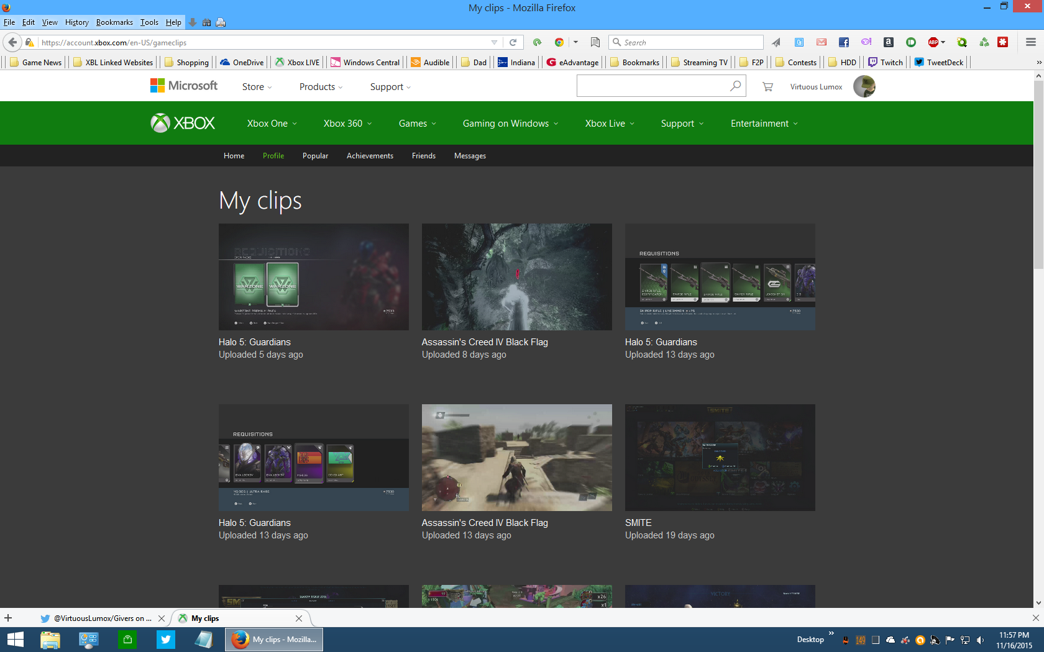Expand the Xbox Live menu
This screenshot has width=1044, height=652.
pyautogui.click(x=610, y=124)
